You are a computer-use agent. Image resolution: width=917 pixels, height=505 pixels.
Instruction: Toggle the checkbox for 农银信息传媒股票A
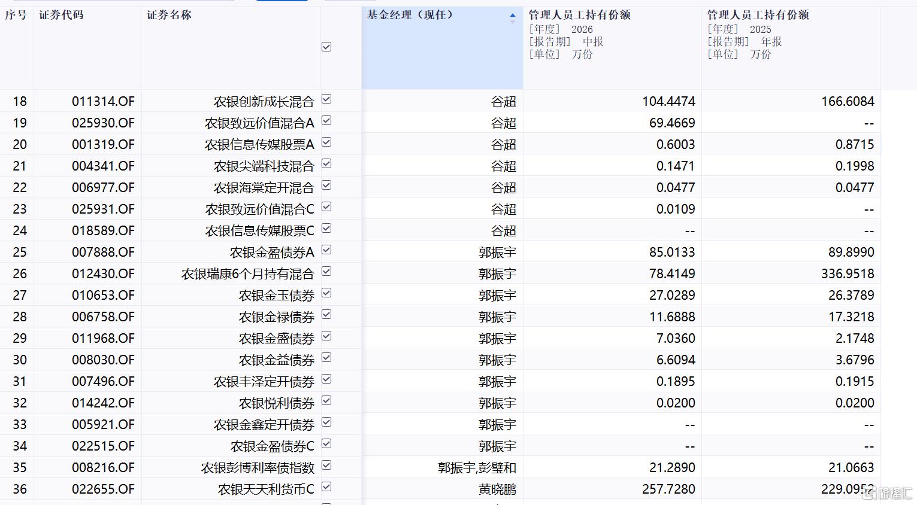[x=326, y=142]
